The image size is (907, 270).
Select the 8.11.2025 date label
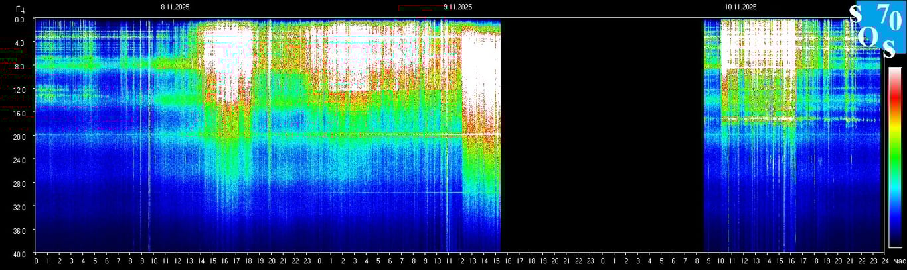(x=177, y=7)
